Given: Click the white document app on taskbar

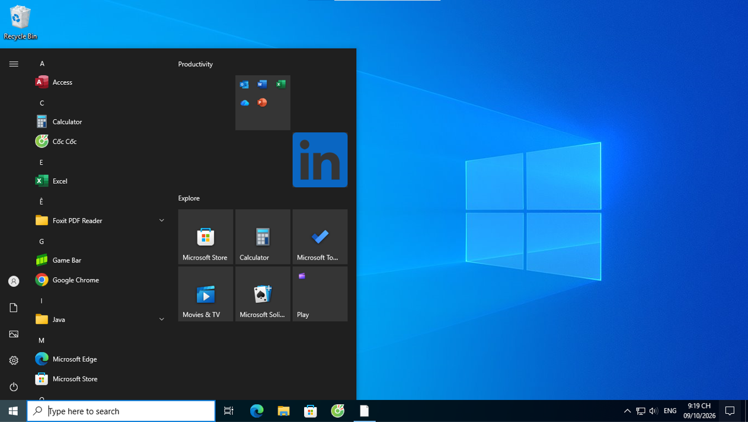Looking at the screenshot, I should tap(365, 411).
